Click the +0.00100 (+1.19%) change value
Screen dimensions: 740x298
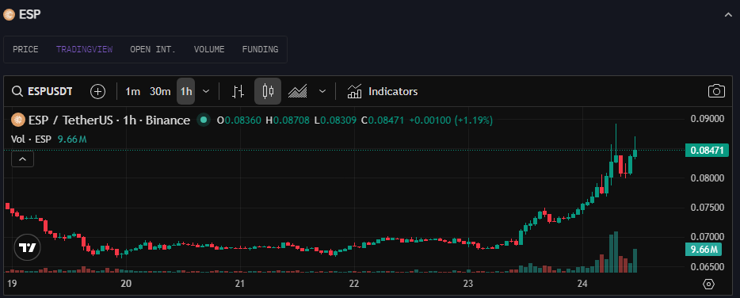pyautogui.click(x=451, y=120)
